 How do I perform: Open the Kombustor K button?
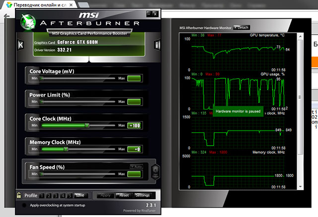coord(21,45)
